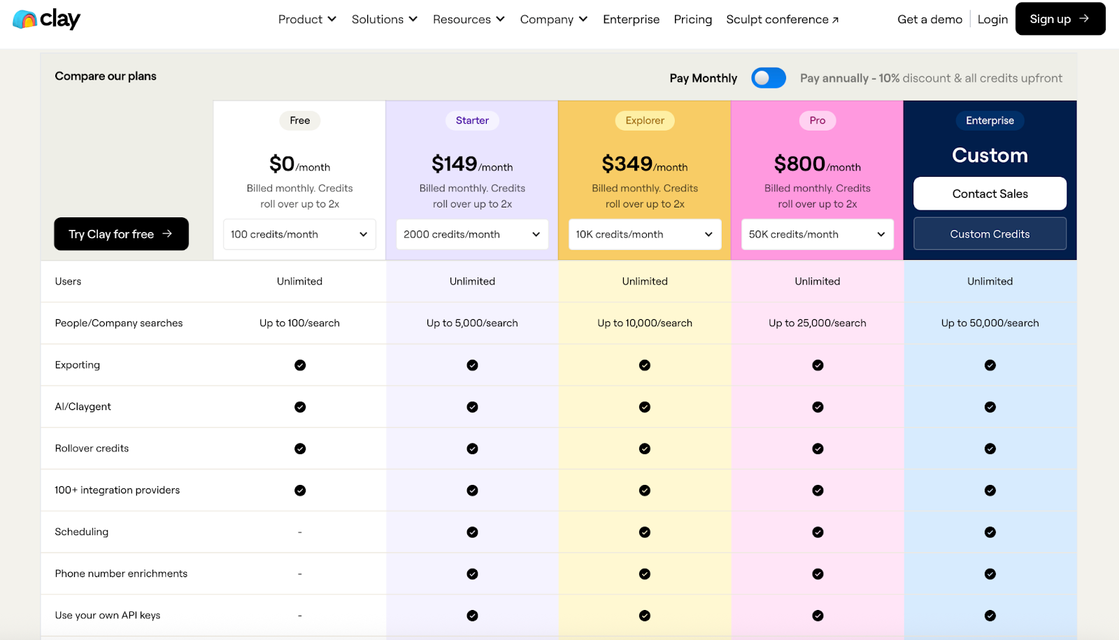Image resolution: width=1119 pixels, height=640 pixels.
Task: Click Rollover credits checkmark in Pro column
Action: tap(818, 449)
